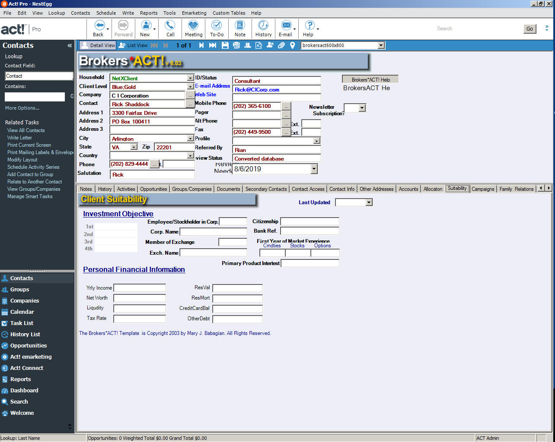Click the Mobile Phone ellipsis button
This screenshot has width=555, height=442.
pos(286,106)
